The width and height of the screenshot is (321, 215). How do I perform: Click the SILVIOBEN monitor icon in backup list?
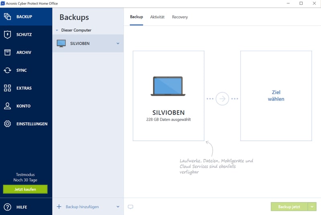pyautogui.click(x=61, y=44)
